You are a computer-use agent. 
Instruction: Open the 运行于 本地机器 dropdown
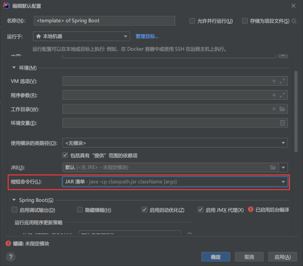(x=81, y=36)
